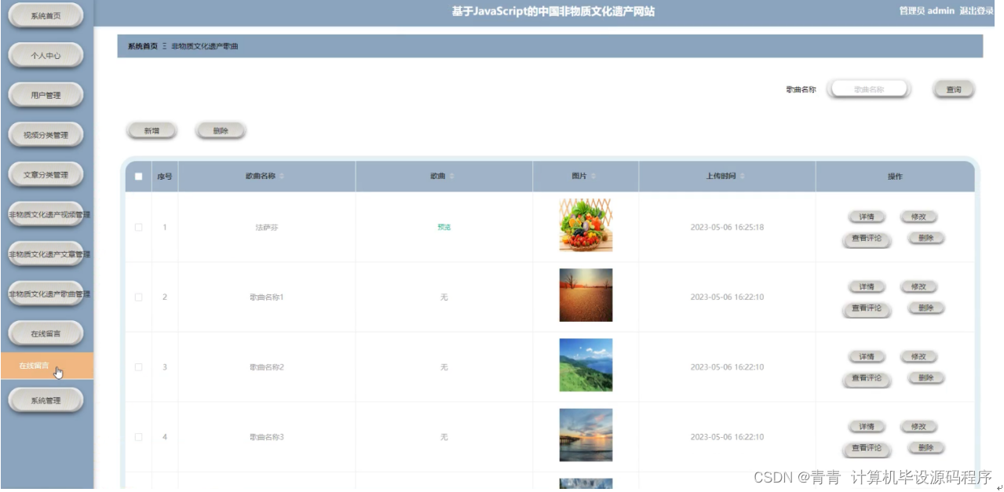The width and height of the screenshot is (1004, 492).
Task: Sort by 歌曲 column arrows
Action: [452, 177]
